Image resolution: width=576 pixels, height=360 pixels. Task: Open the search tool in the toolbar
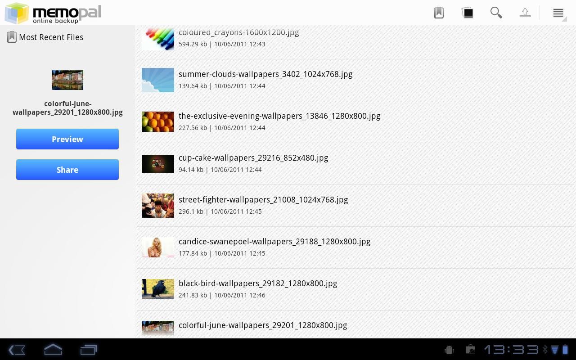click(x=496, y=13)
